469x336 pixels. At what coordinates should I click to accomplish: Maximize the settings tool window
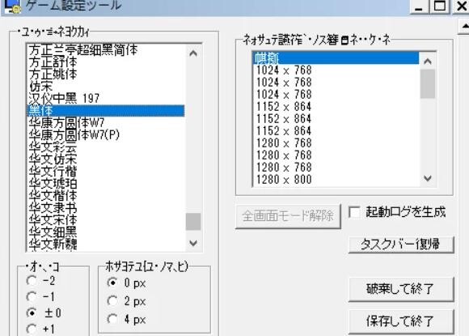pyautogui.click(x=439, y=6)
